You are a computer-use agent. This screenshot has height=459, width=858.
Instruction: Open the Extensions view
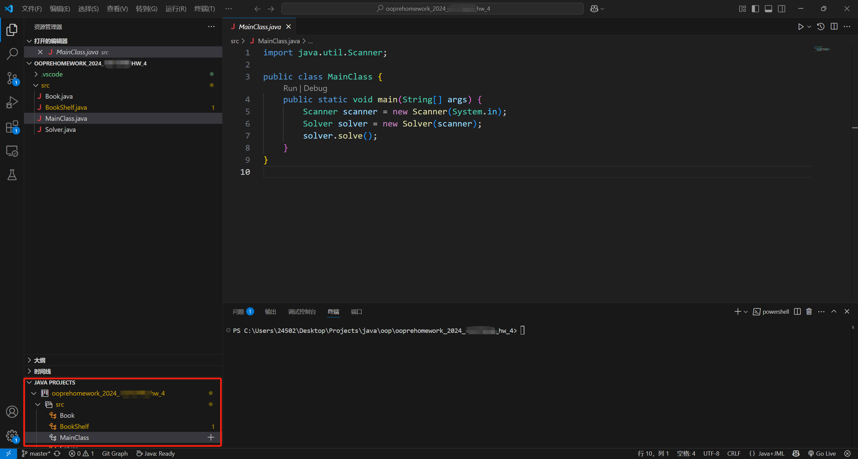pos(12,127)
